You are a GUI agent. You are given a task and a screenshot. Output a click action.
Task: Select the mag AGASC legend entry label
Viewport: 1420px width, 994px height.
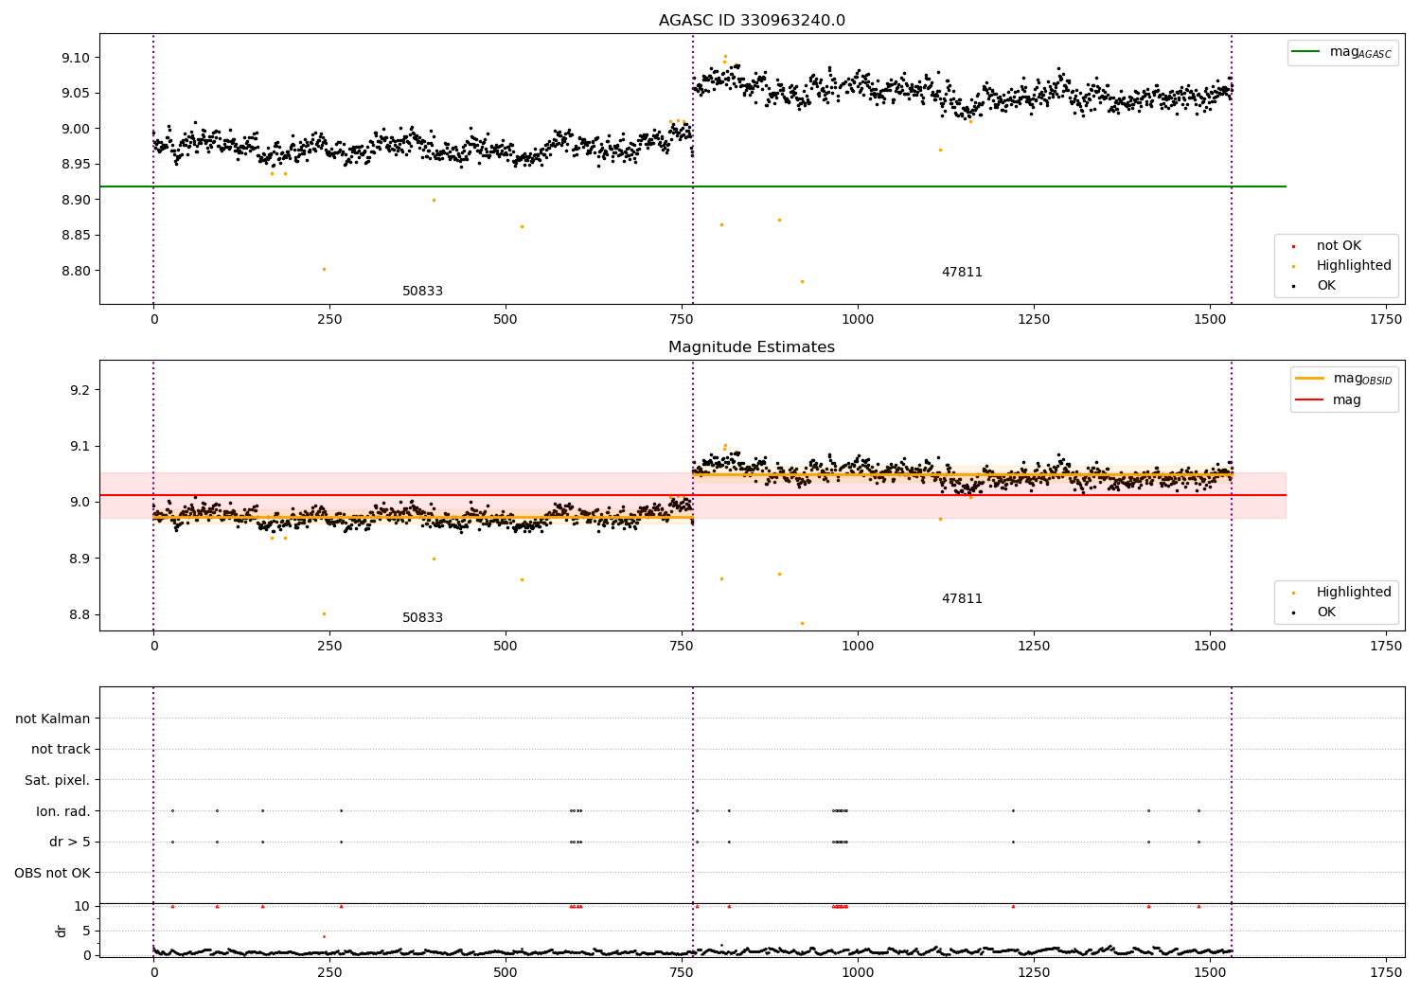[1360, 53]
